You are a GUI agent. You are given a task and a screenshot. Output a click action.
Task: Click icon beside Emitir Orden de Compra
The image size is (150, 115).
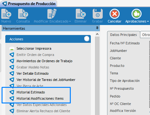coord(12,55)
